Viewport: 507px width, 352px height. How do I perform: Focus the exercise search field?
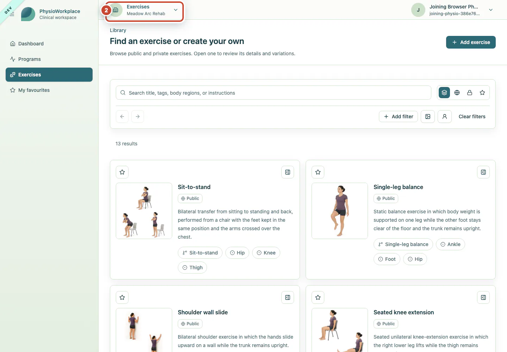[274, 93]
